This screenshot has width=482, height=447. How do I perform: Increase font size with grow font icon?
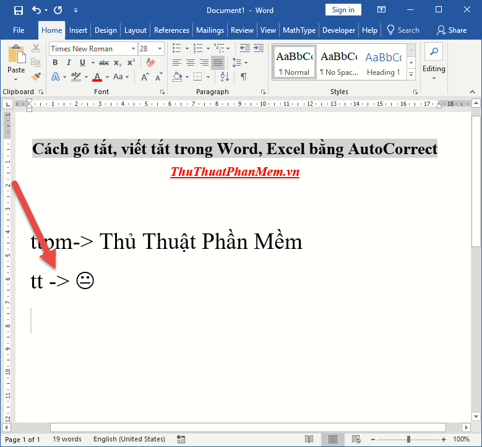[x=145, y=77]
